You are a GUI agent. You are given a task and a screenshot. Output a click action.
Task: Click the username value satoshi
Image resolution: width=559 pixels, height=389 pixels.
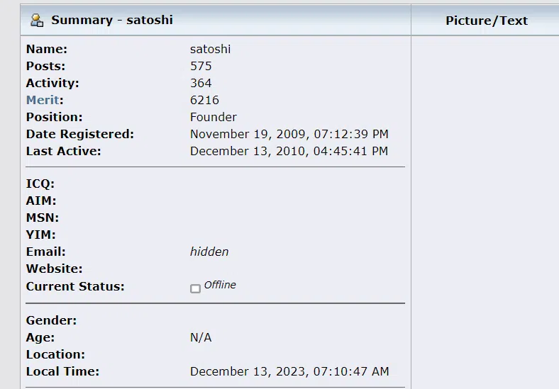click(x=211, y=49)
